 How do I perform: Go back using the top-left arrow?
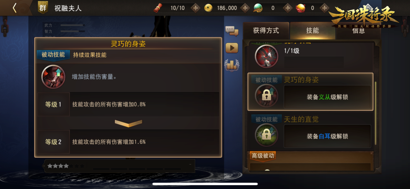(15, 8)
